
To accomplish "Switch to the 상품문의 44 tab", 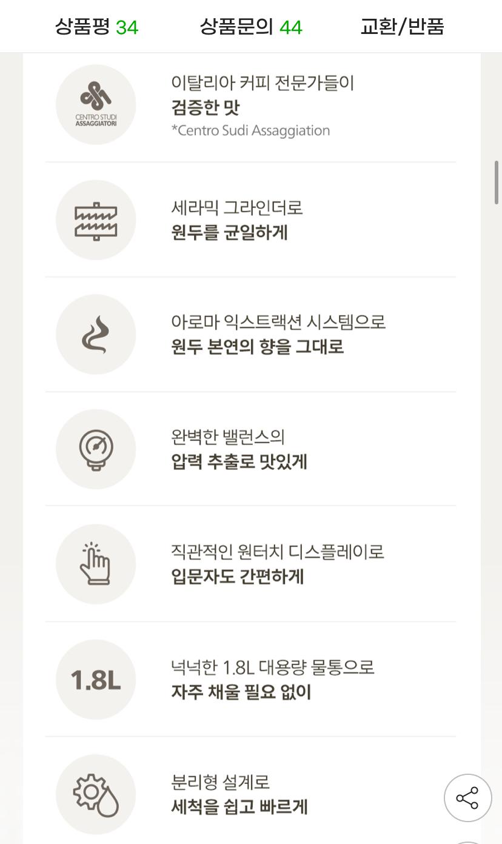I will [251, 27].
